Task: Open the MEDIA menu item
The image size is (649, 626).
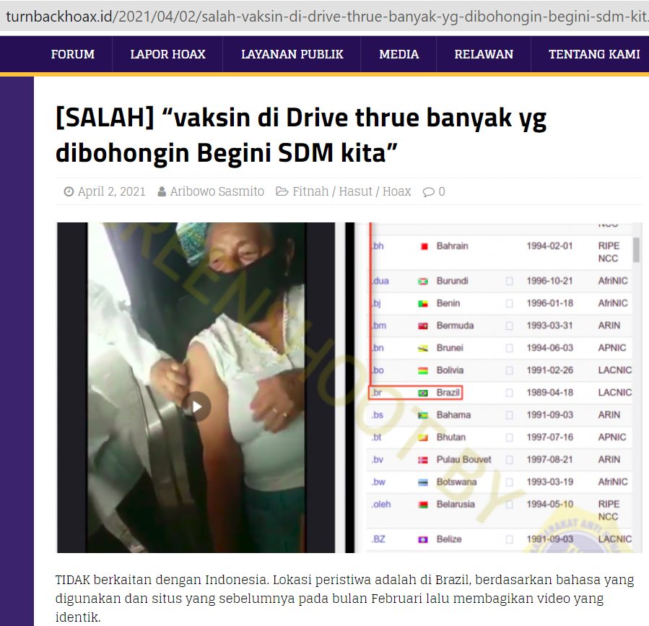Action: coord(399,54)
